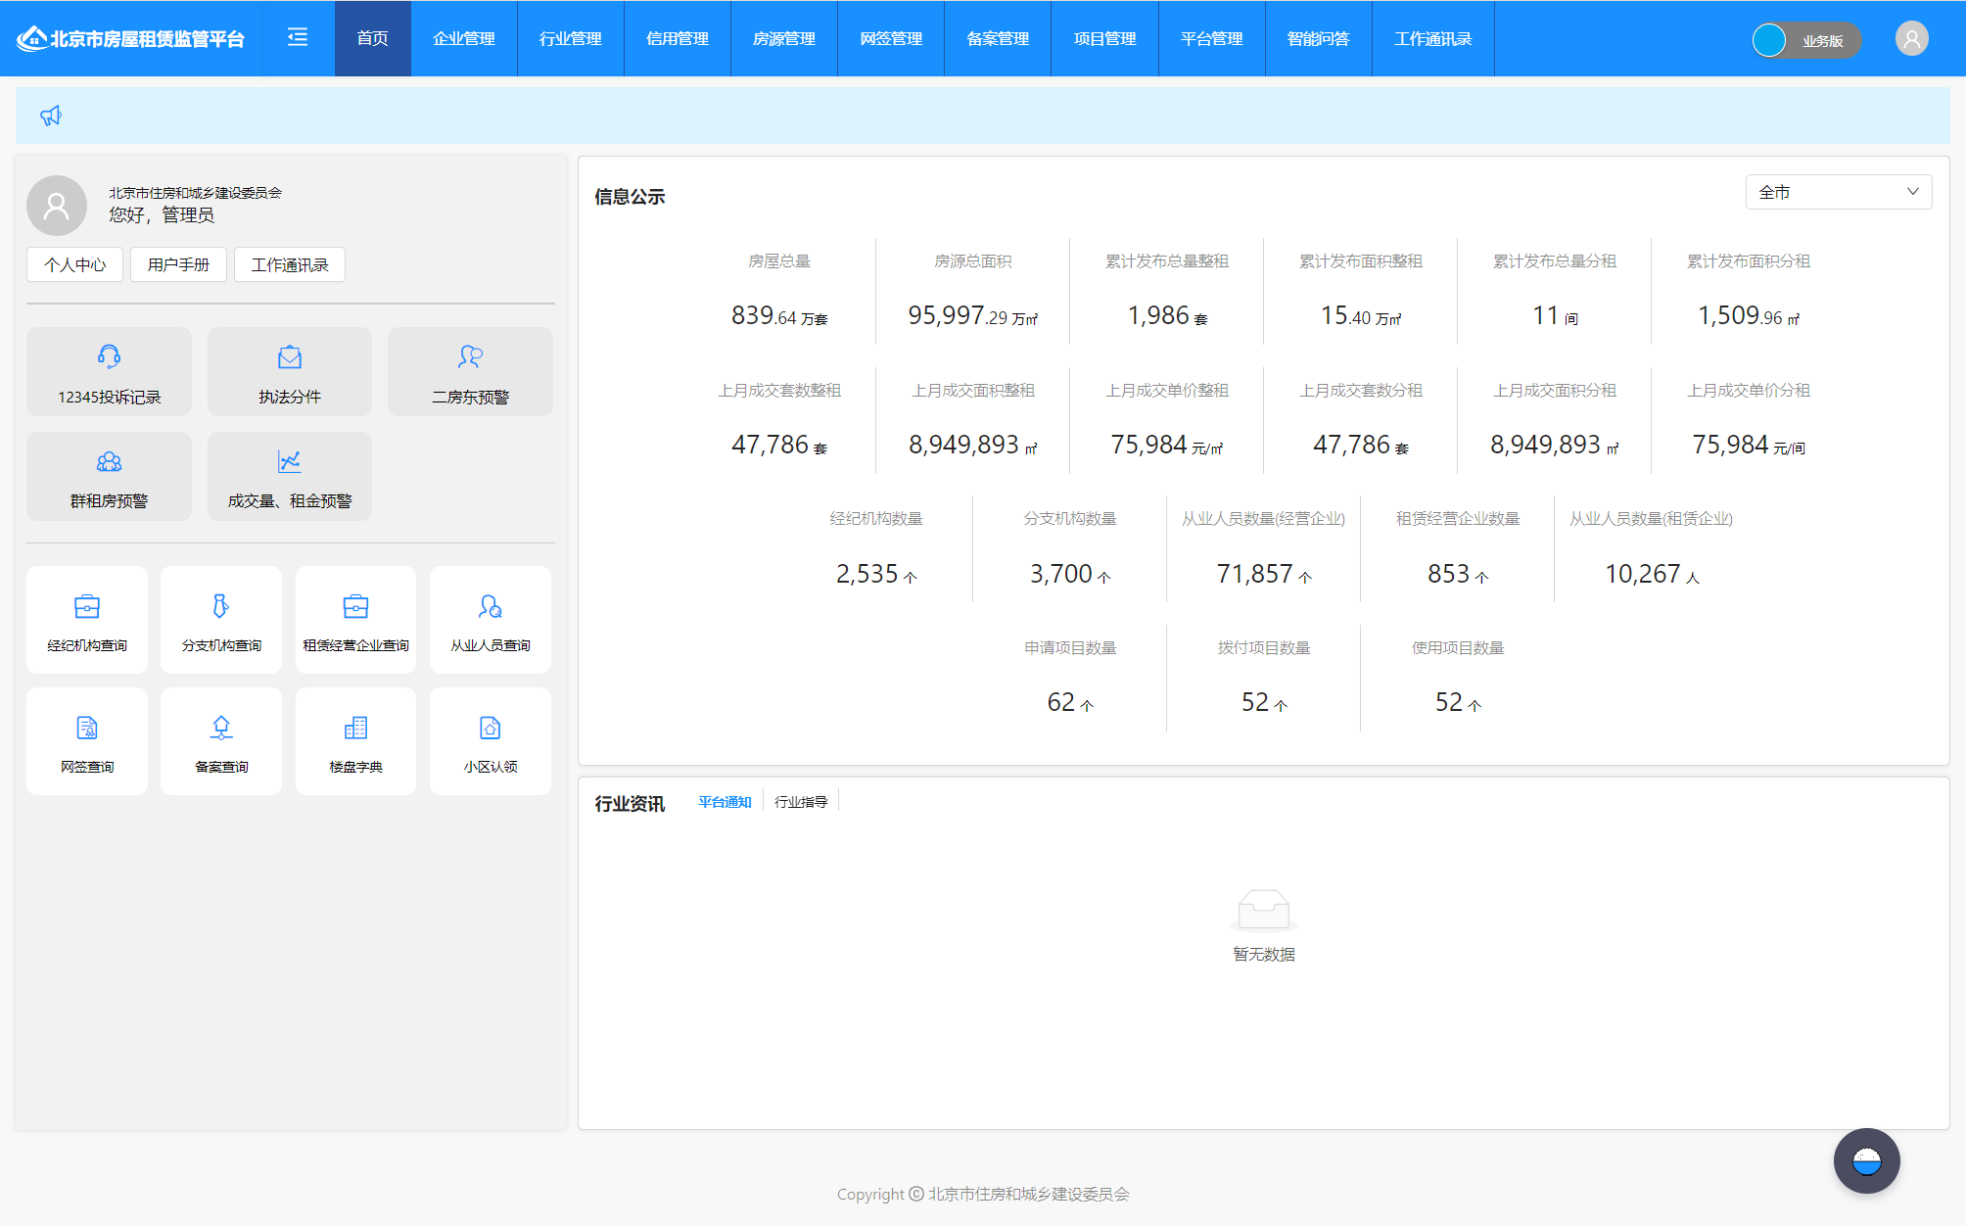Toggle the 业务版 version switch
The width and height of the screenshot is (1966, 1226).
(1805, 40)
